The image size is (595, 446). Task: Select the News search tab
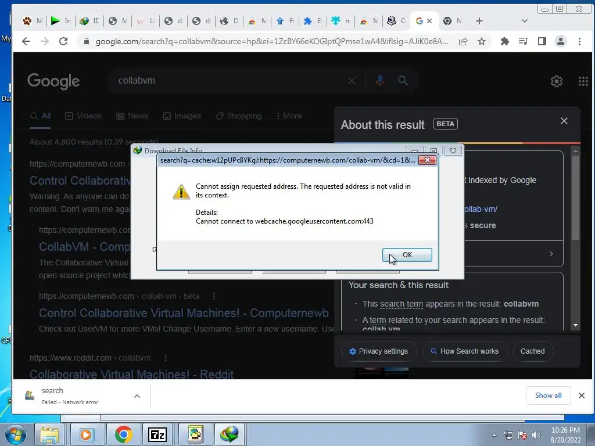(x=132, y=116)
